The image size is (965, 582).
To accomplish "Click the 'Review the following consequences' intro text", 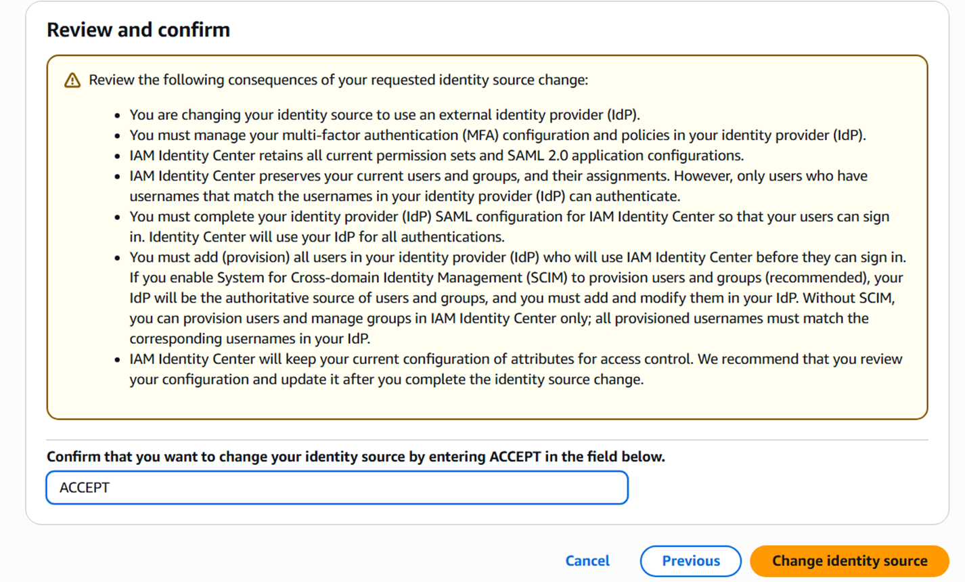I will (338, 80).
